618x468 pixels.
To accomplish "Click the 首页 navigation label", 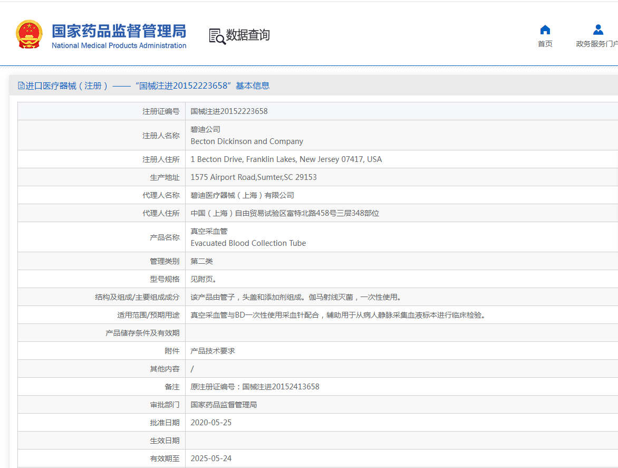I will [545, 44].
